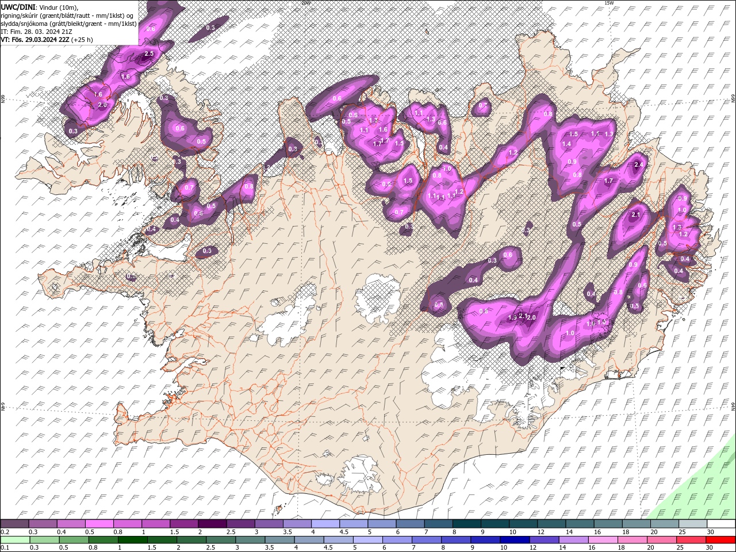Click the white Mýrdalsjökull glacier near the south coast
Screen dimensions: 736x552
click(361, 474)
